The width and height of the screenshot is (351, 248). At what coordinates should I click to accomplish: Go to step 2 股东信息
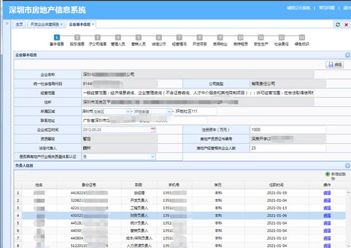(77, 40)
